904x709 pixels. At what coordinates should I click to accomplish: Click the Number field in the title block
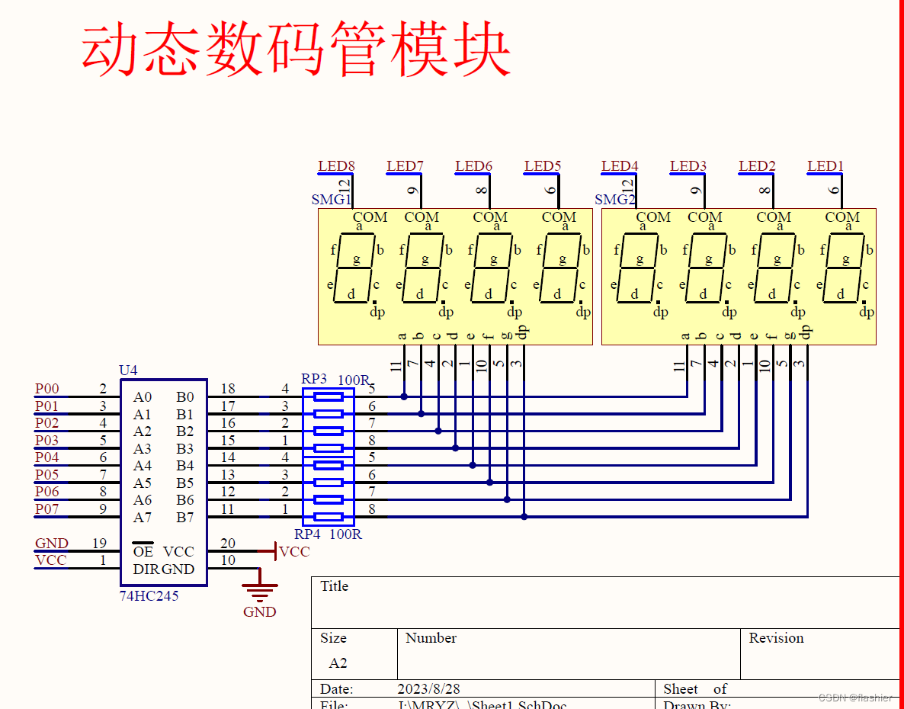[569, 653]
